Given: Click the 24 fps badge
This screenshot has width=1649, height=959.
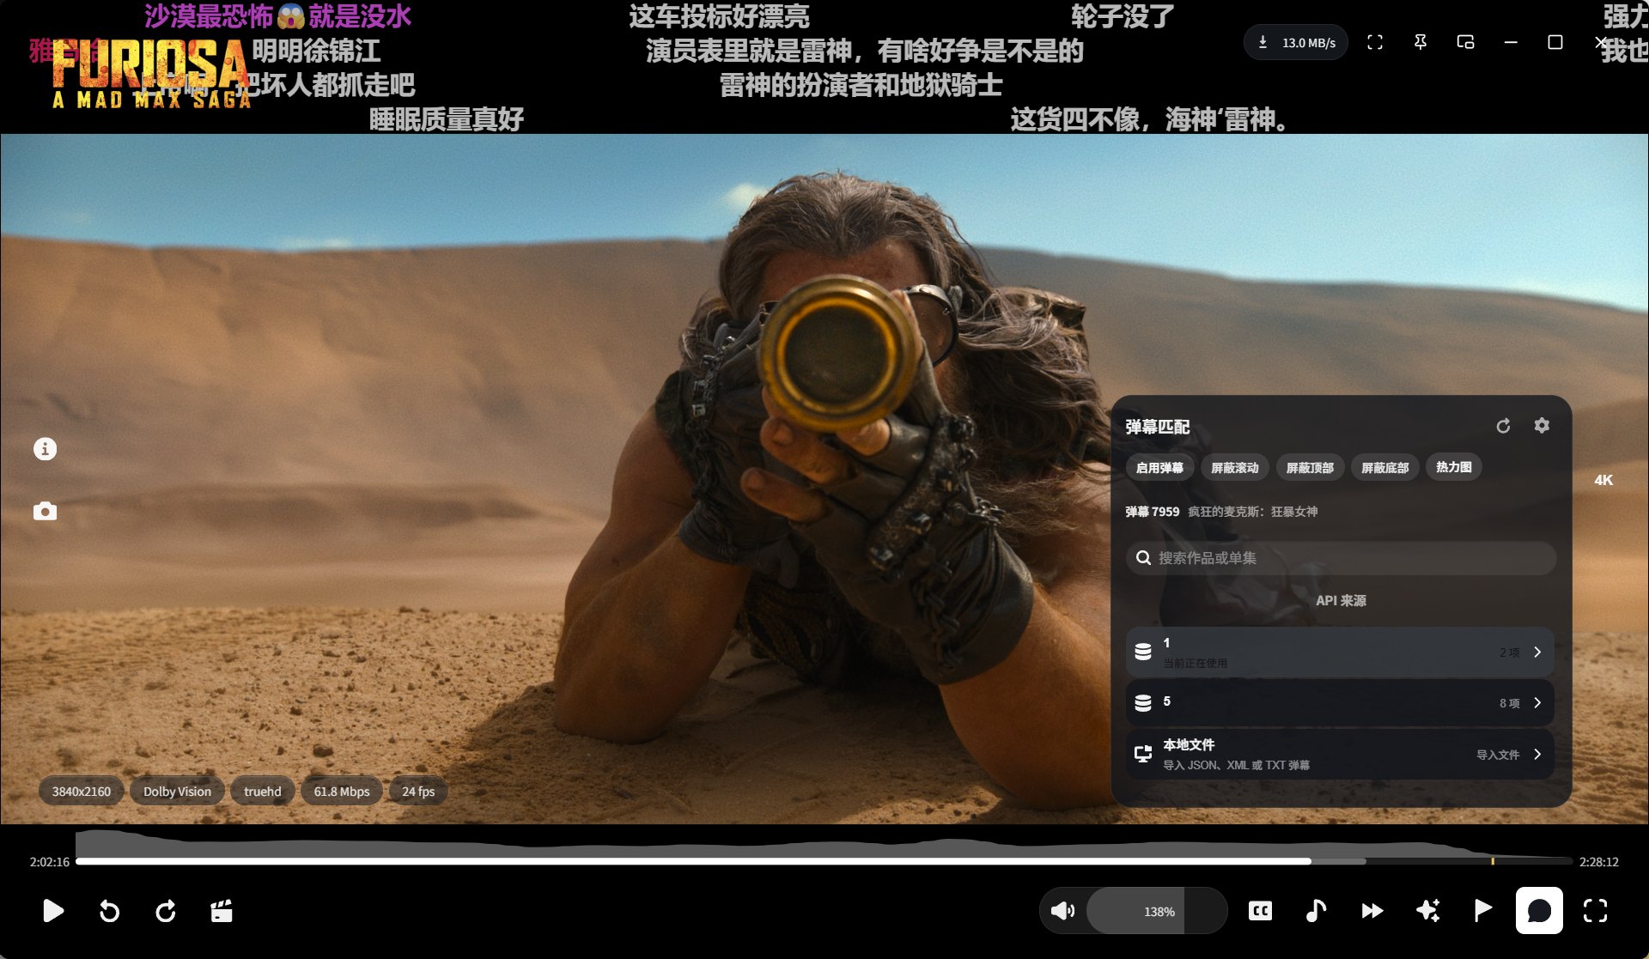Looking at the screenshot, I should [x=418, y=792].
